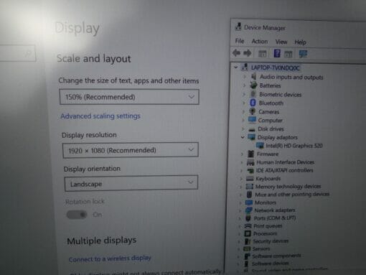366x275 pixels.
Task: Open Advanced scaling settings link
Action: (100, 116)
